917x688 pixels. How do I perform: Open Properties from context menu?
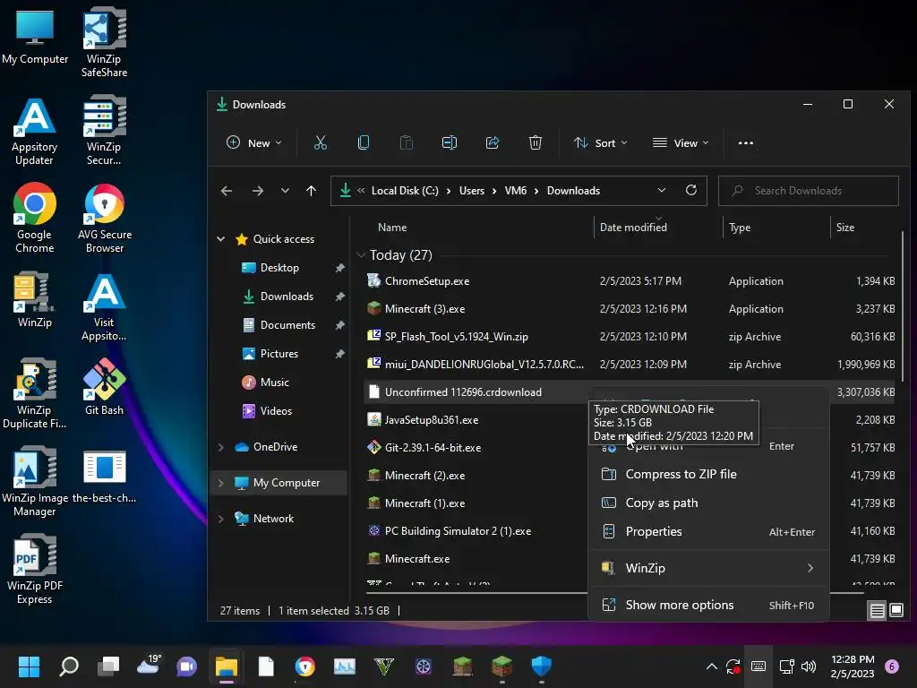(708, 531)
